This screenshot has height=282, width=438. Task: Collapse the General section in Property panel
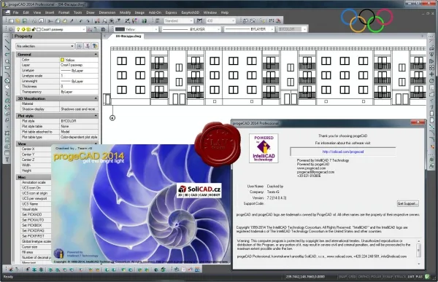[x=96, y=55]
